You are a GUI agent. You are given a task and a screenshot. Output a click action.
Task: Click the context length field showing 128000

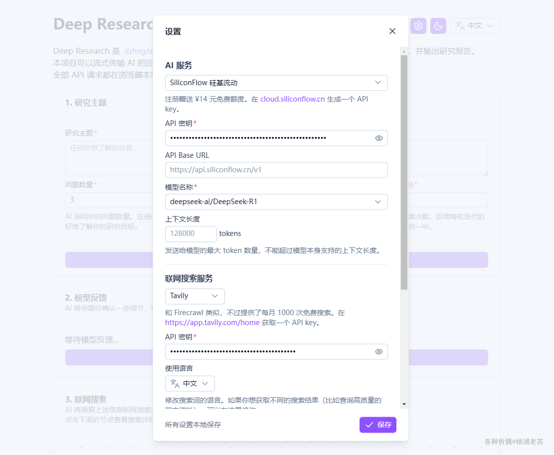point(191,234)
